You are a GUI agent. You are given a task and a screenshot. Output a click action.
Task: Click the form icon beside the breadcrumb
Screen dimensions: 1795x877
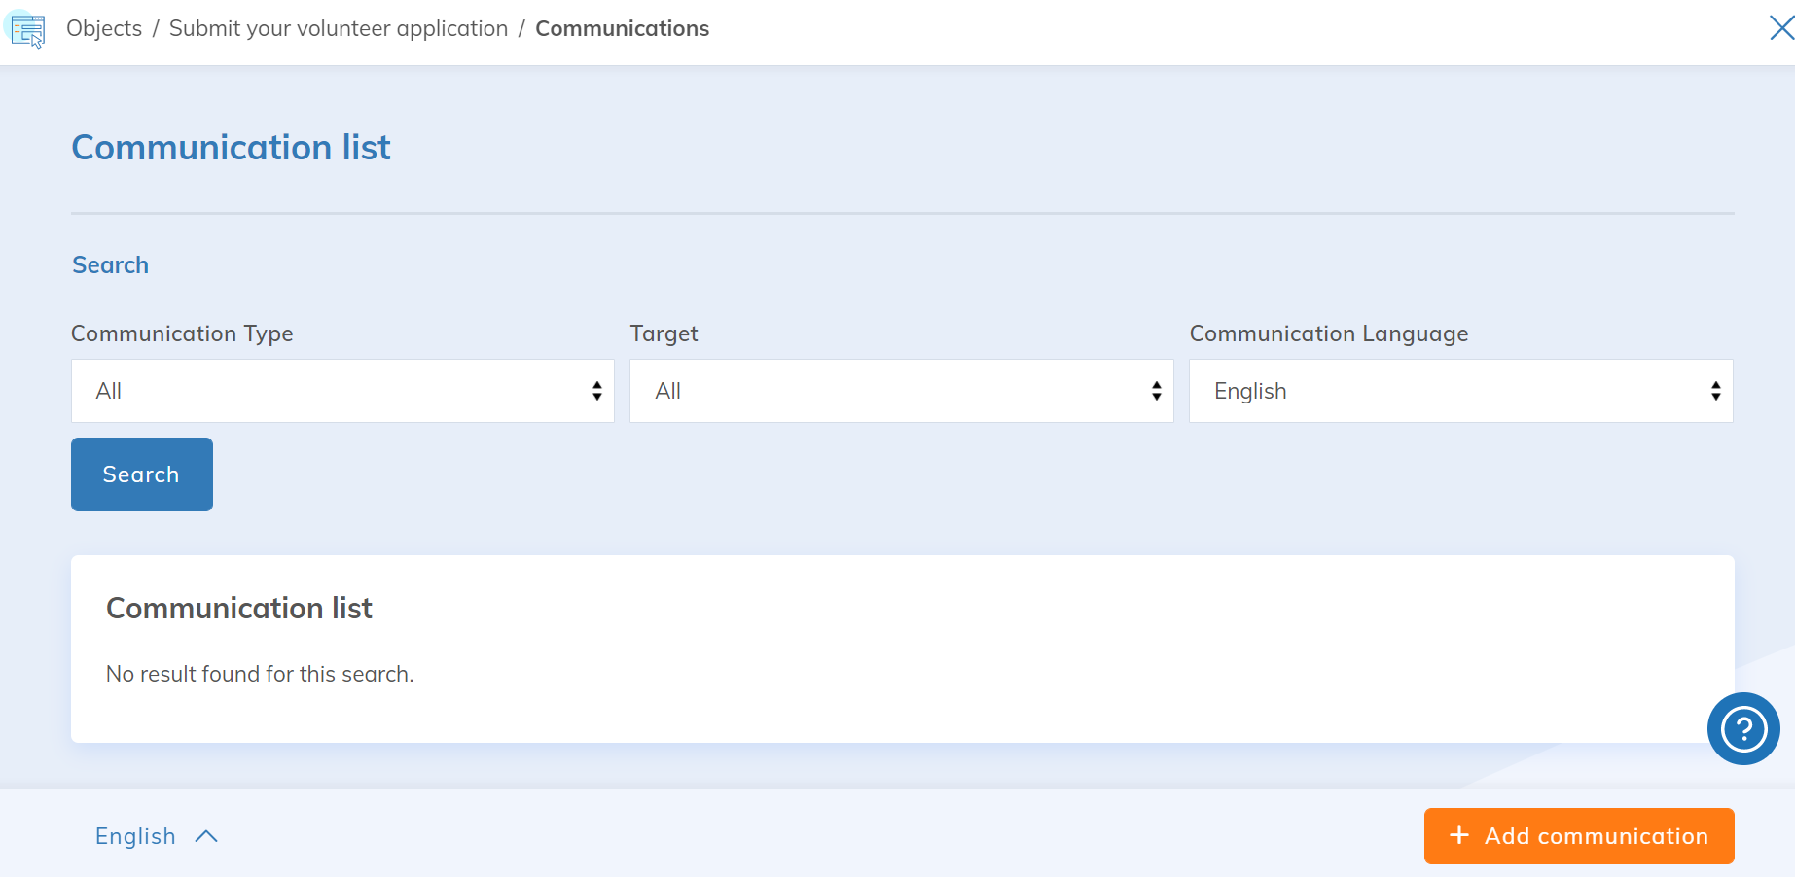pos(27,30)
